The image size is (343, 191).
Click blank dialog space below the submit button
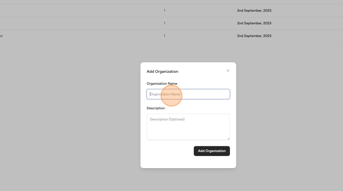pos(188,162)
